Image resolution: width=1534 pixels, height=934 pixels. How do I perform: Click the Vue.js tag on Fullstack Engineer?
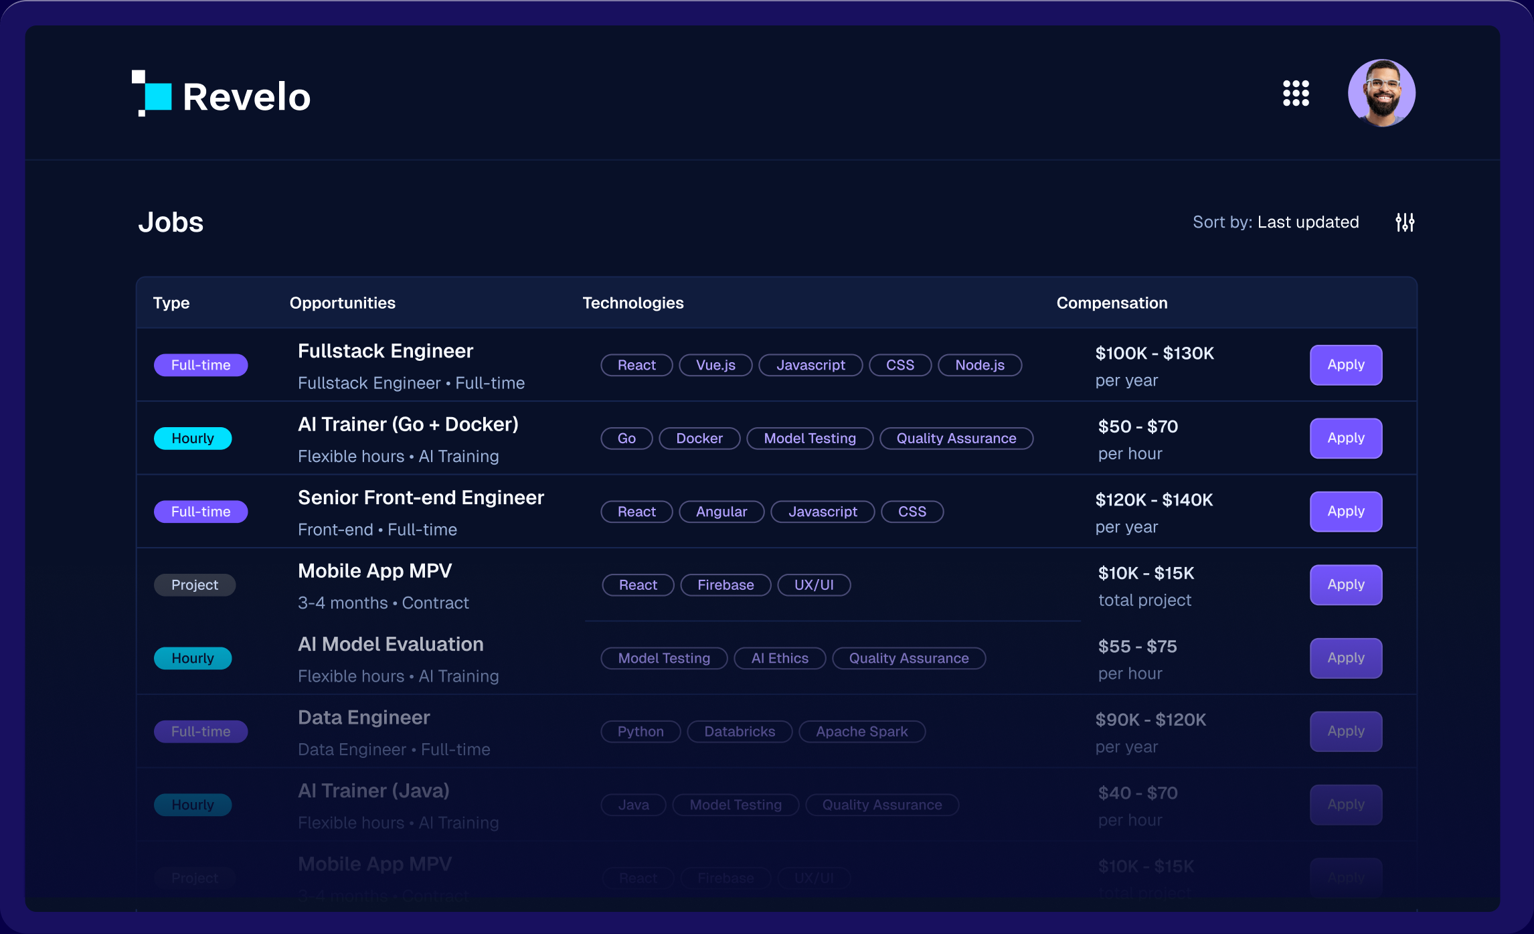coord(715,366)
